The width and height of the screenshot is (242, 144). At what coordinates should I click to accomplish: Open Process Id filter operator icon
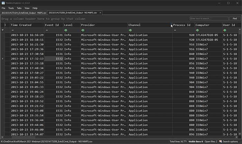tap(175, 30)
